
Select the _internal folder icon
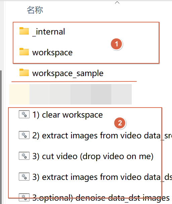(x=24, y=31)
